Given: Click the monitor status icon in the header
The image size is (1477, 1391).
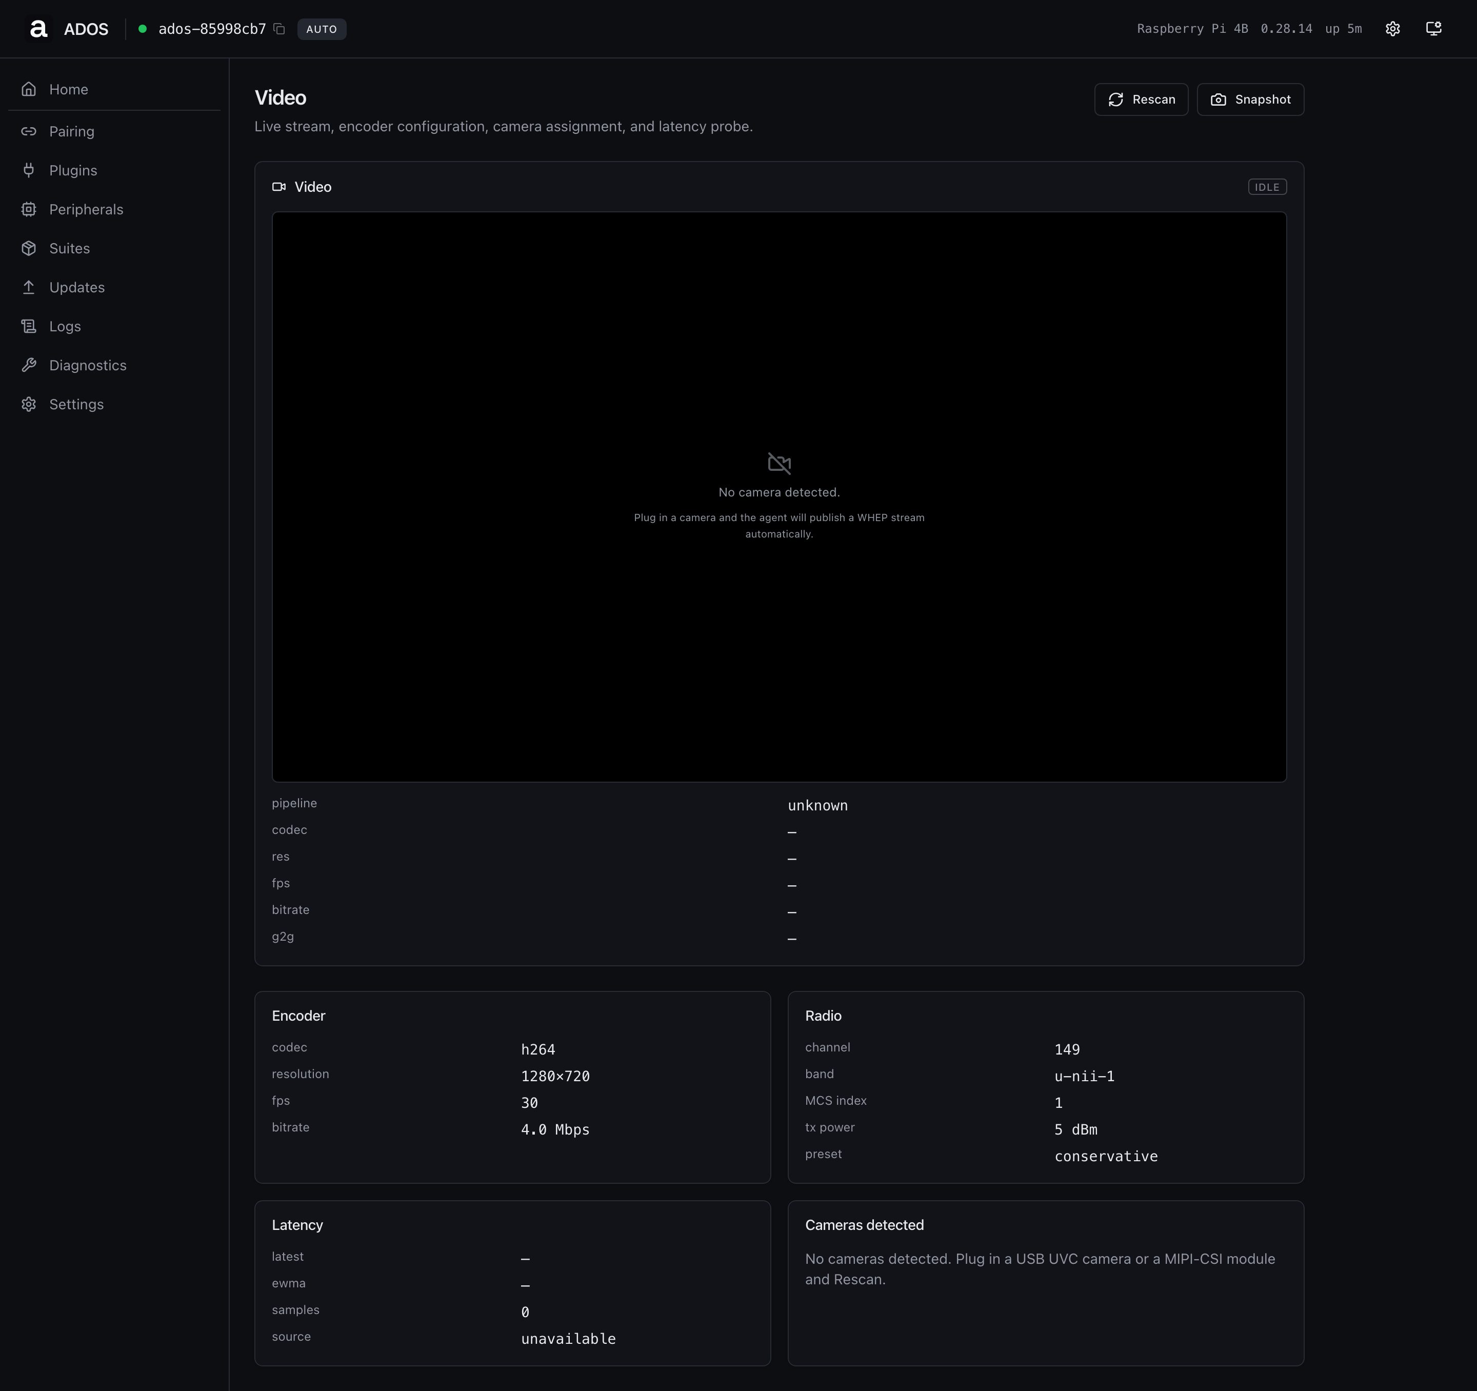Looking at the screenshot, I should [x=1433, y=29].
